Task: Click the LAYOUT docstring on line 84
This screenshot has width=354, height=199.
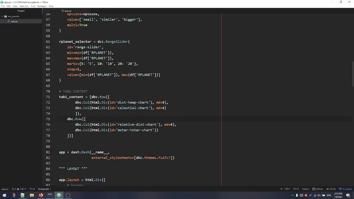Action: [x=73, y=169]
